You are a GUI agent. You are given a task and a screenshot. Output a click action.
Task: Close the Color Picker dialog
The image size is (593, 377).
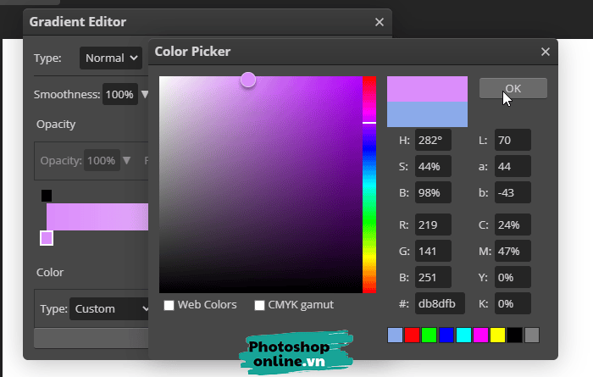pos(546,52)
